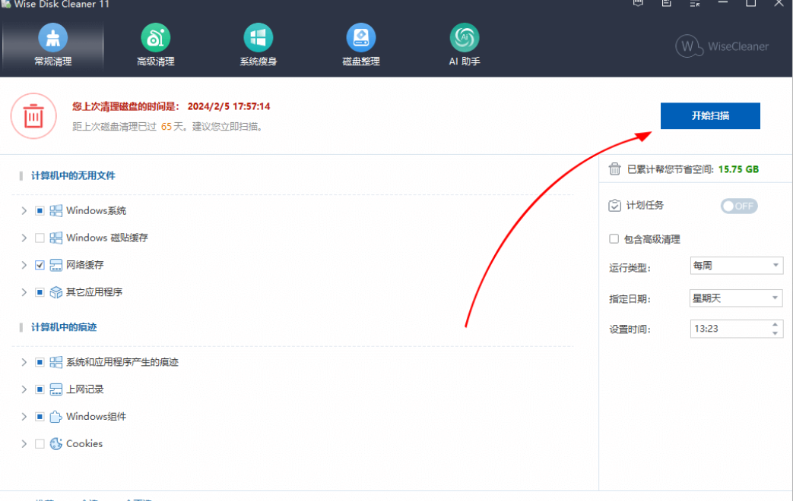Click the 系统和应用程序产生的痕迹 row icon

56,362
